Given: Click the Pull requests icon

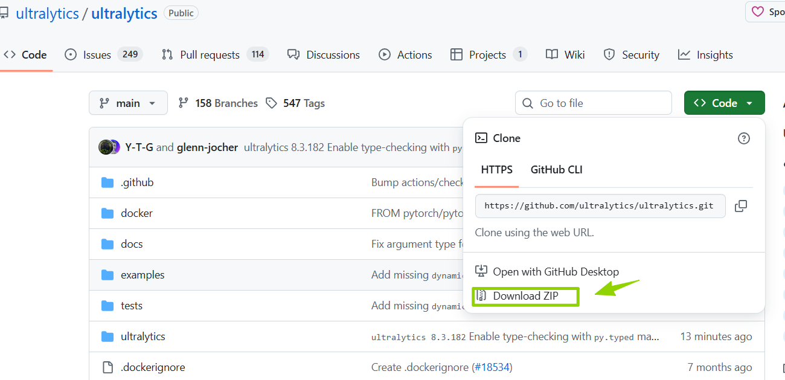Looking at the screenshot, I should tap(167, 55).
